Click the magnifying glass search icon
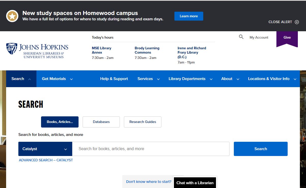Viewport: 306px width, 188px height. pyautogui.click(x=241, y=37)
